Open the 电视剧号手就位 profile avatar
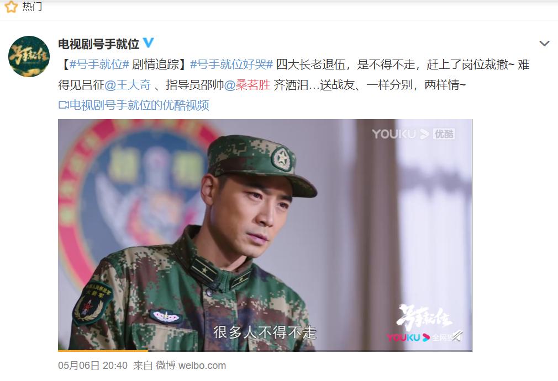The width and height of the screenshot is (558, 381). (29, 56)
